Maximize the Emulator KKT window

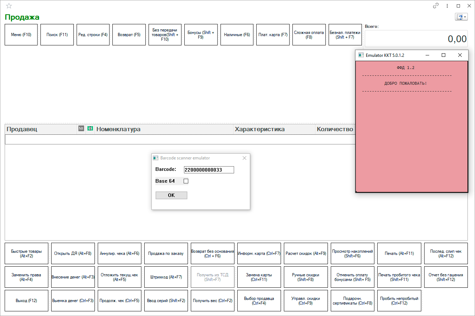pyautogui.click(x=444, y=55)
